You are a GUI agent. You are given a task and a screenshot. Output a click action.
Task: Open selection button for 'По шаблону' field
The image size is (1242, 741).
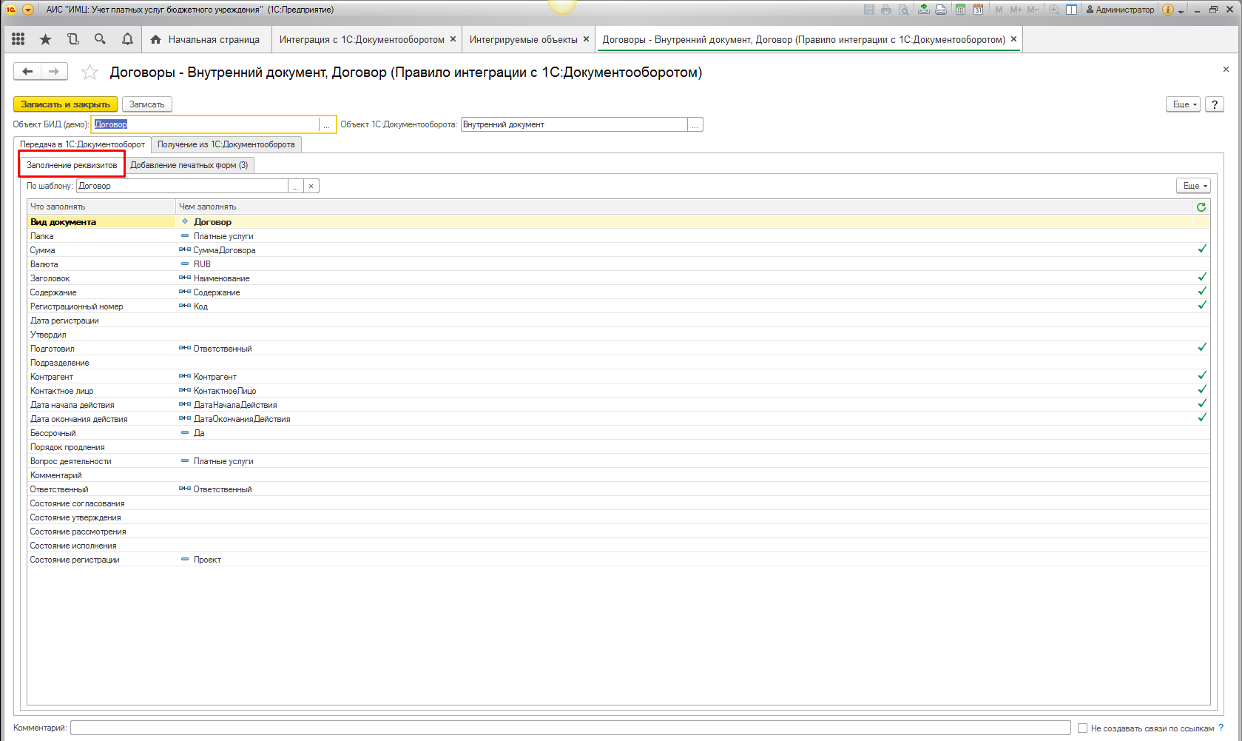tap(295, 187)
